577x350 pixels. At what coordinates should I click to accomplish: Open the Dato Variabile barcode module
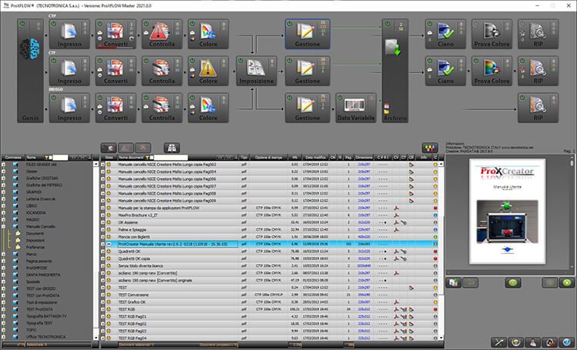pos(356,108)
